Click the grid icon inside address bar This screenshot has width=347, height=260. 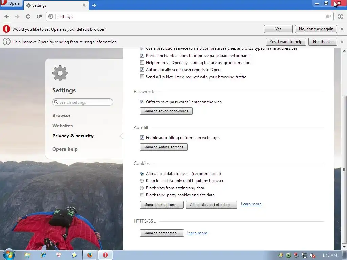tap(329, 16)
